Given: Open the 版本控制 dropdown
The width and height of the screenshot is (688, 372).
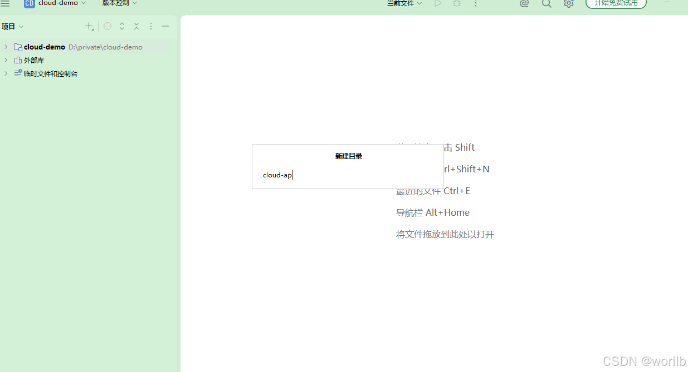Looking at the screenshot, I should click(x=119, y=3).
